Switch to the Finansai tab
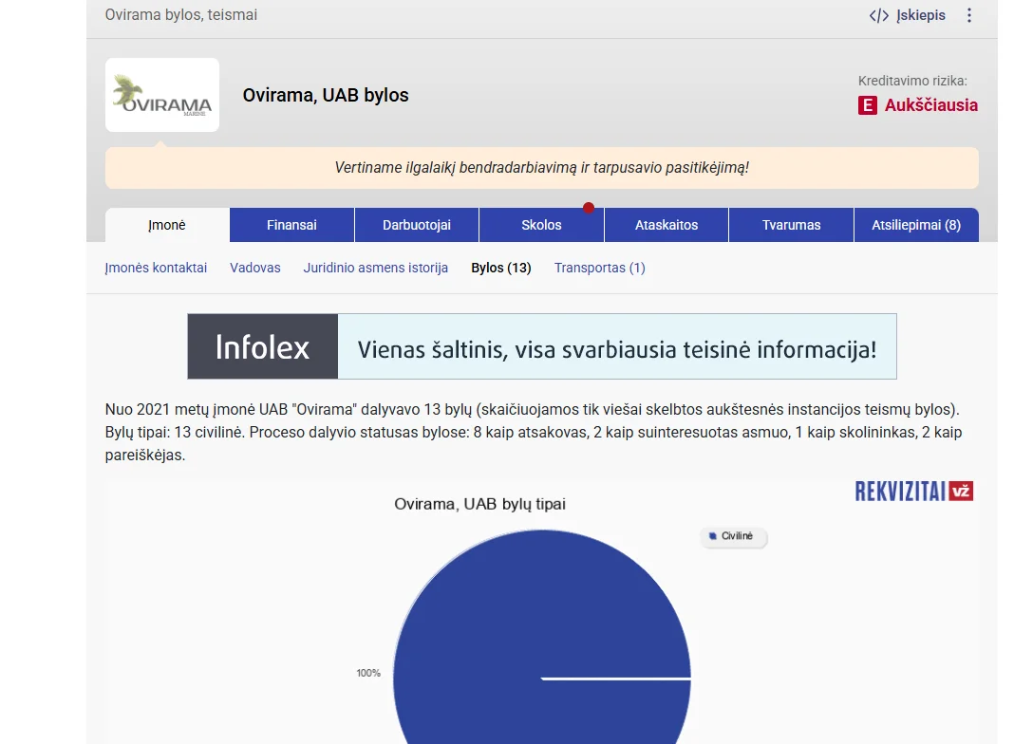The height and width of the screenshot is (744, 1014). click(x=291, y=225)
